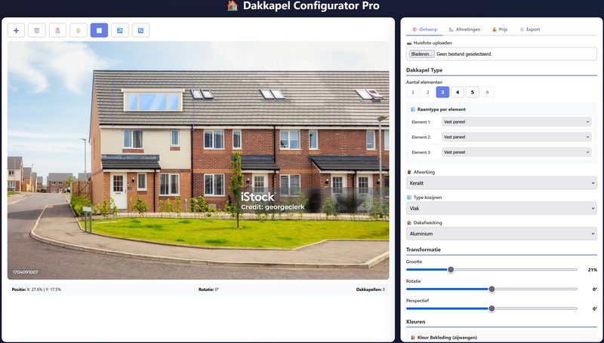Switch to the Ontwerp tab
This screenshot has height=343, width=604.
(424, 29)
